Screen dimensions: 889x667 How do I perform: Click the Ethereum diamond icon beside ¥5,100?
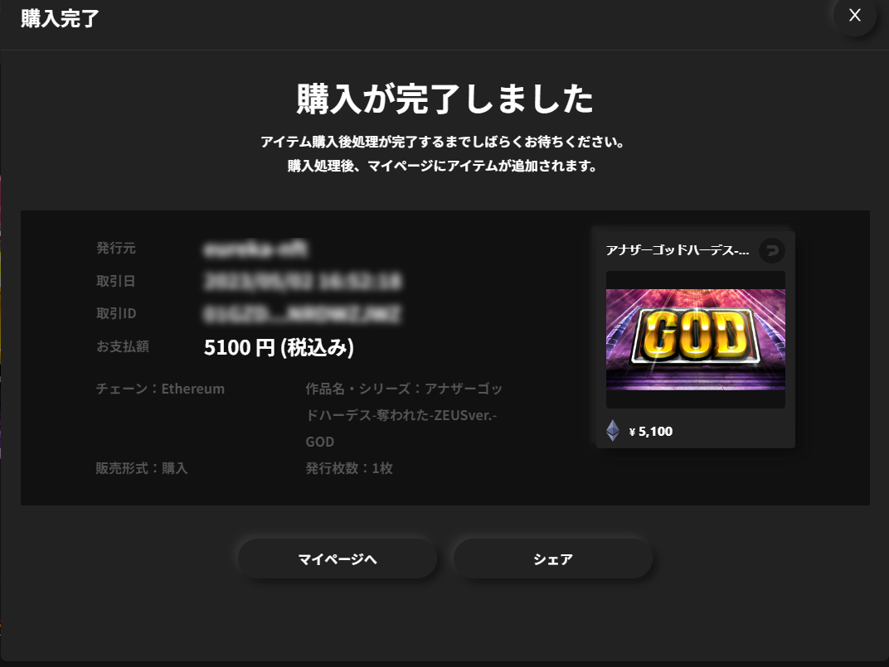[x=613, y=431]
